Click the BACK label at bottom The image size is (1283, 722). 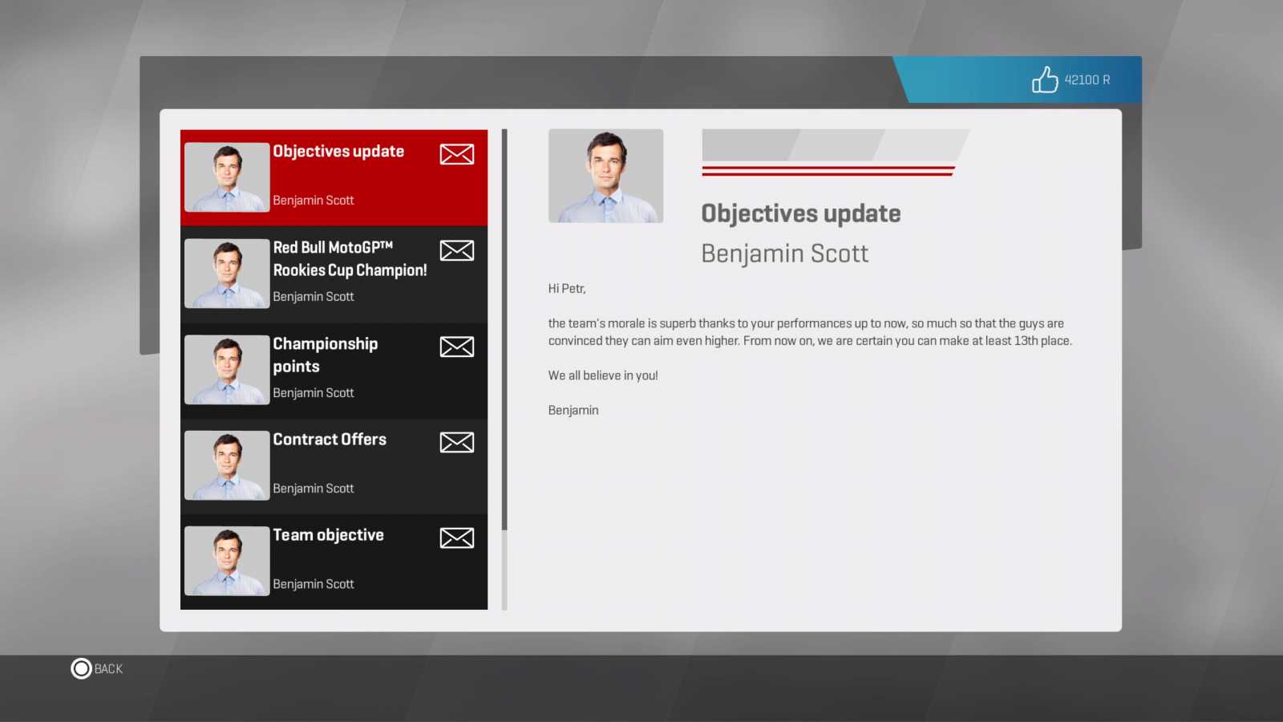click(x=108, y=669)
